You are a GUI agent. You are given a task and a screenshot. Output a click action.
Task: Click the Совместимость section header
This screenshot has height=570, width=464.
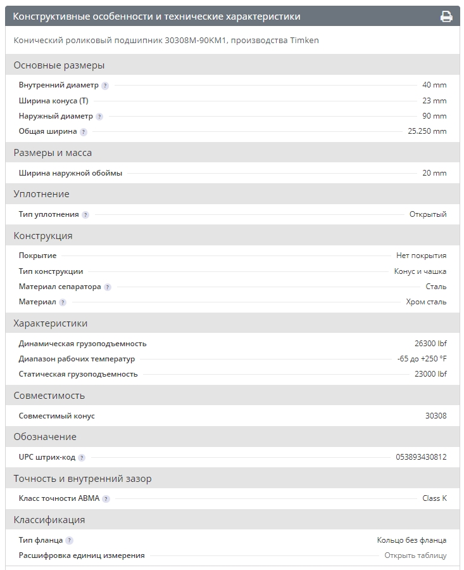tap(49, 396)
